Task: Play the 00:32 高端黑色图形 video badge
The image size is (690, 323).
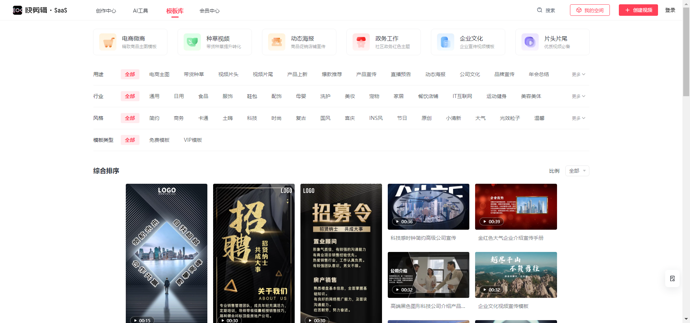Action: pyautogui.click(x=404, y=290)
